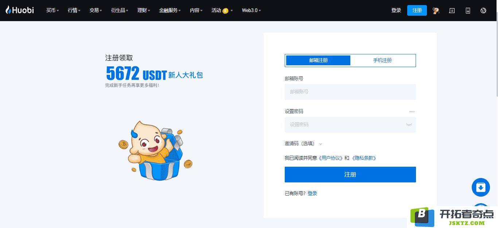The height and width of the screenshot is (228, 498).
Task: Expand the 买币 dropdown menu
Action: (x=52, y=11)
